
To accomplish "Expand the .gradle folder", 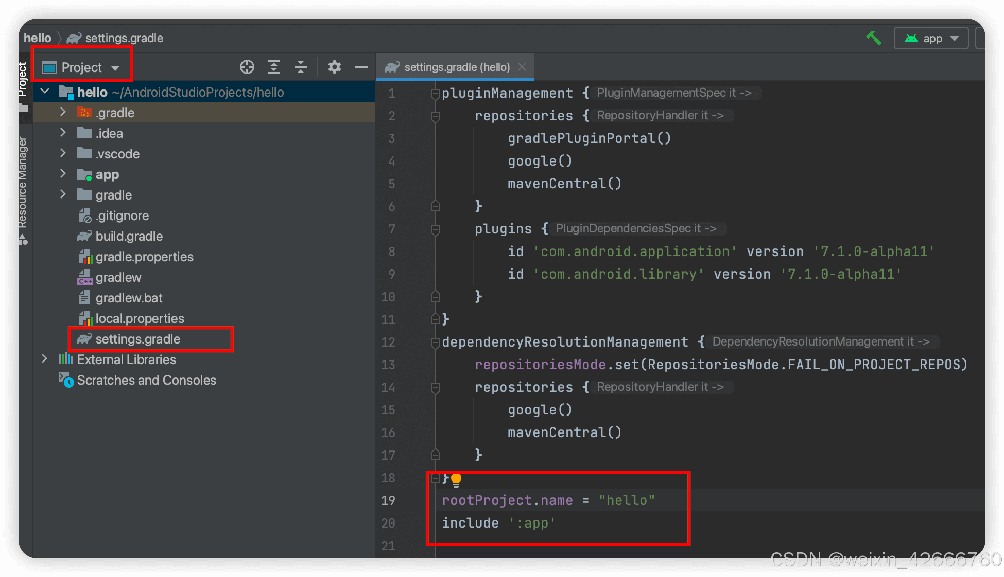I will 63,112.
